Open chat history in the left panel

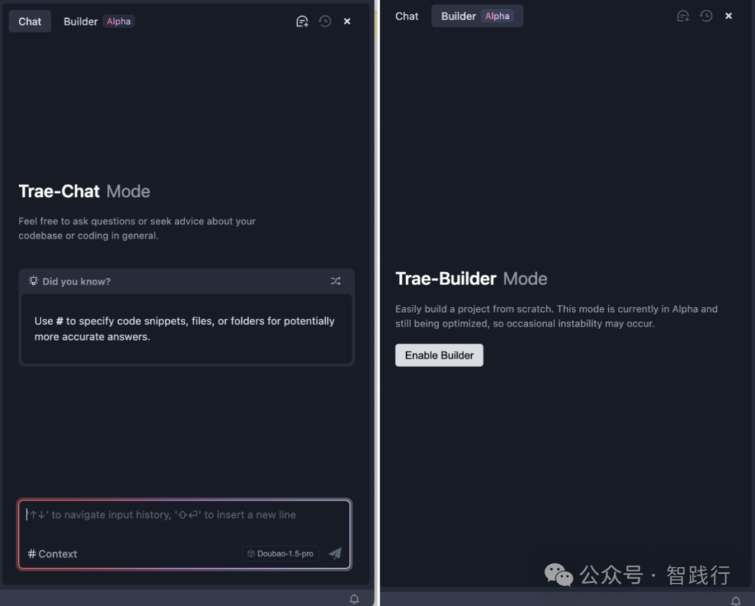pyautogui.click(x=325, y=21)
